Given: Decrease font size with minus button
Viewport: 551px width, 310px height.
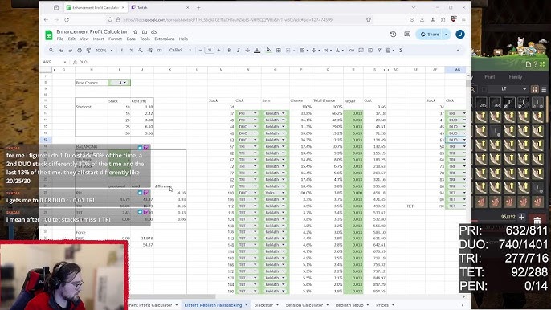Looking at the screenshot, I should coord(200,51).
